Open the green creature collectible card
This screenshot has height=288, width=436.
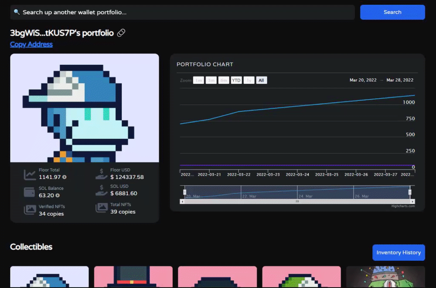tap(385, 277)
